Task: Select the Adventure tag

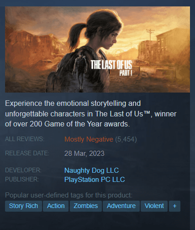Action: (121, 206)
